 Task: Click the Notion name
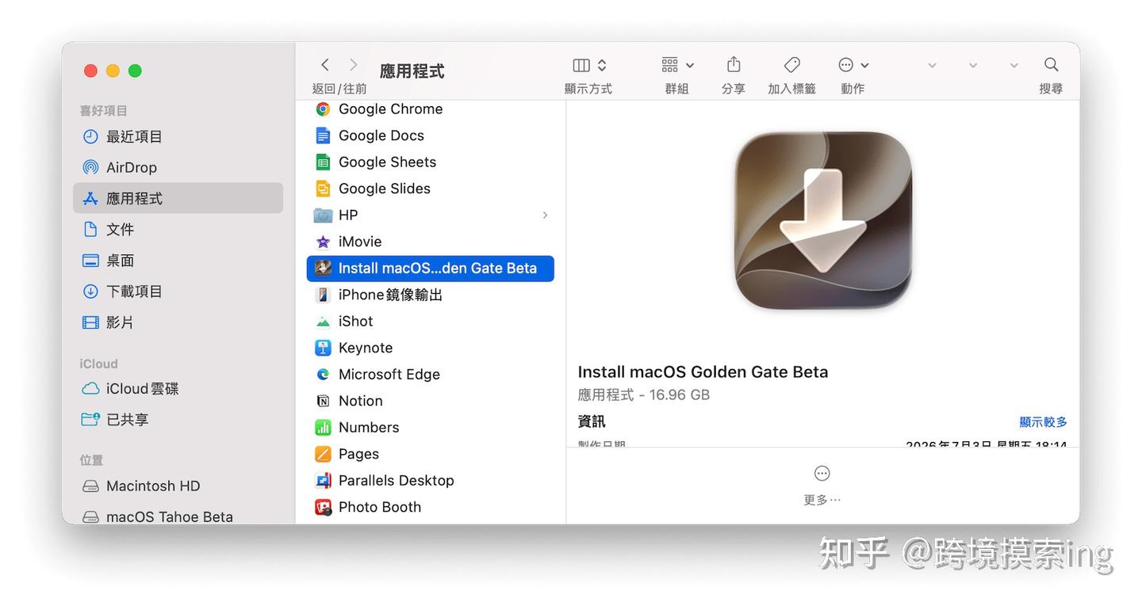(x=361, y=401)
